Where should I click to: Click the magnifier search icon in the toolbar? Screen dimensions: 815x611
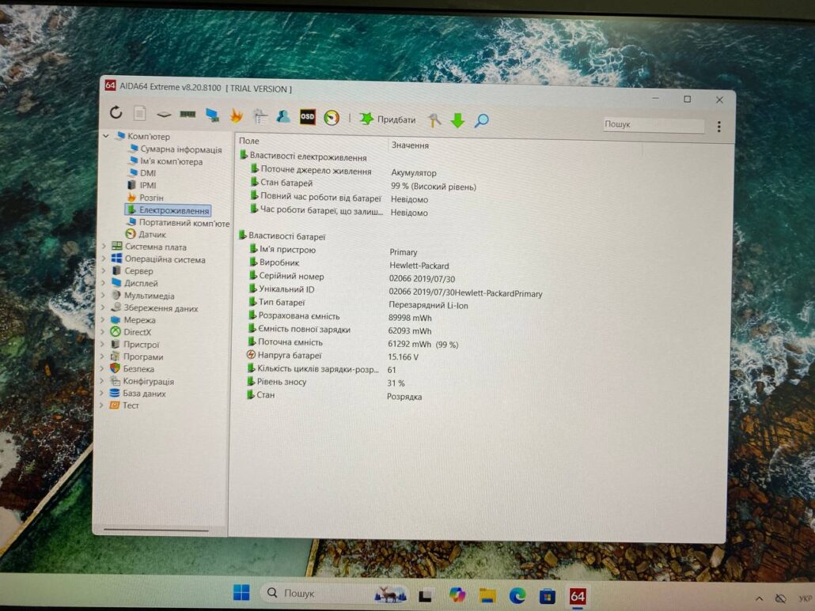pos(481,121)
